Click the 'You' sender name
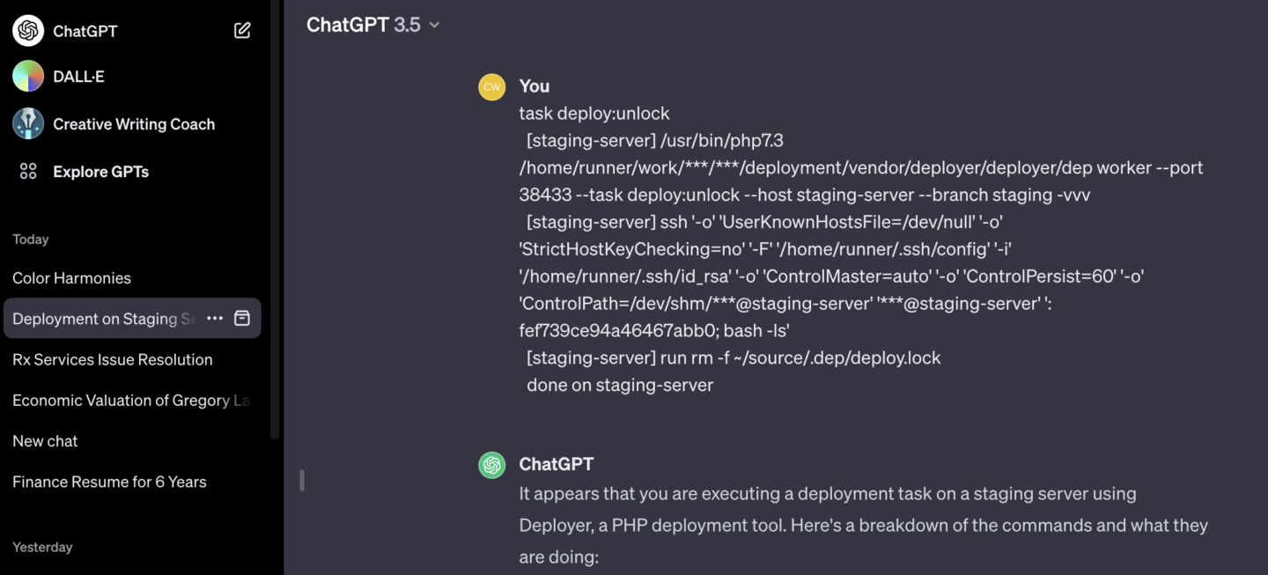The width and height of the screenshot is (1268, 575). coord(534,86)
